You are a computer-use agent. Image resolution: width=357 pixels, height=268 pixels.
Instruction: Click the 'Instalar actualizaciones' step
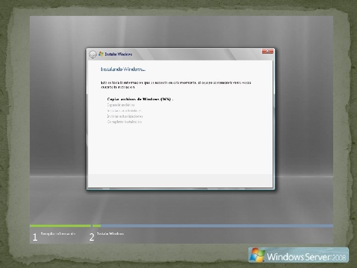[125, 116]
